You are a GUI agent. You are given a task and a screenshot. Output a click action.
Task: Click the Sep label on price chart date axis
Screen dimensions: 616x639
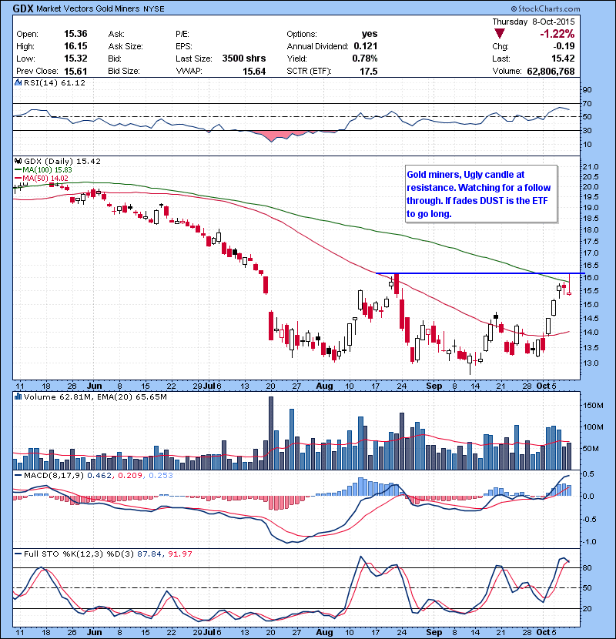[434, 386]
